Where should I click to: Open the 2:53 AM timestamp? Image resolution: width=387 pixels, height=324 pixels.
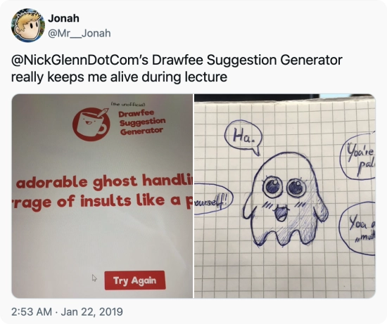coord(32,311)
